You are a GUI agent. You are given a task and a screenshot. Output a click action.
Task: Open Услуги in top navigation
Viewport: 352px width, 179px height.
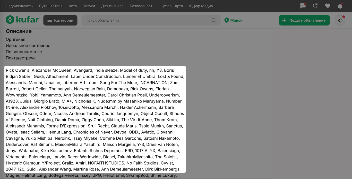89,6
